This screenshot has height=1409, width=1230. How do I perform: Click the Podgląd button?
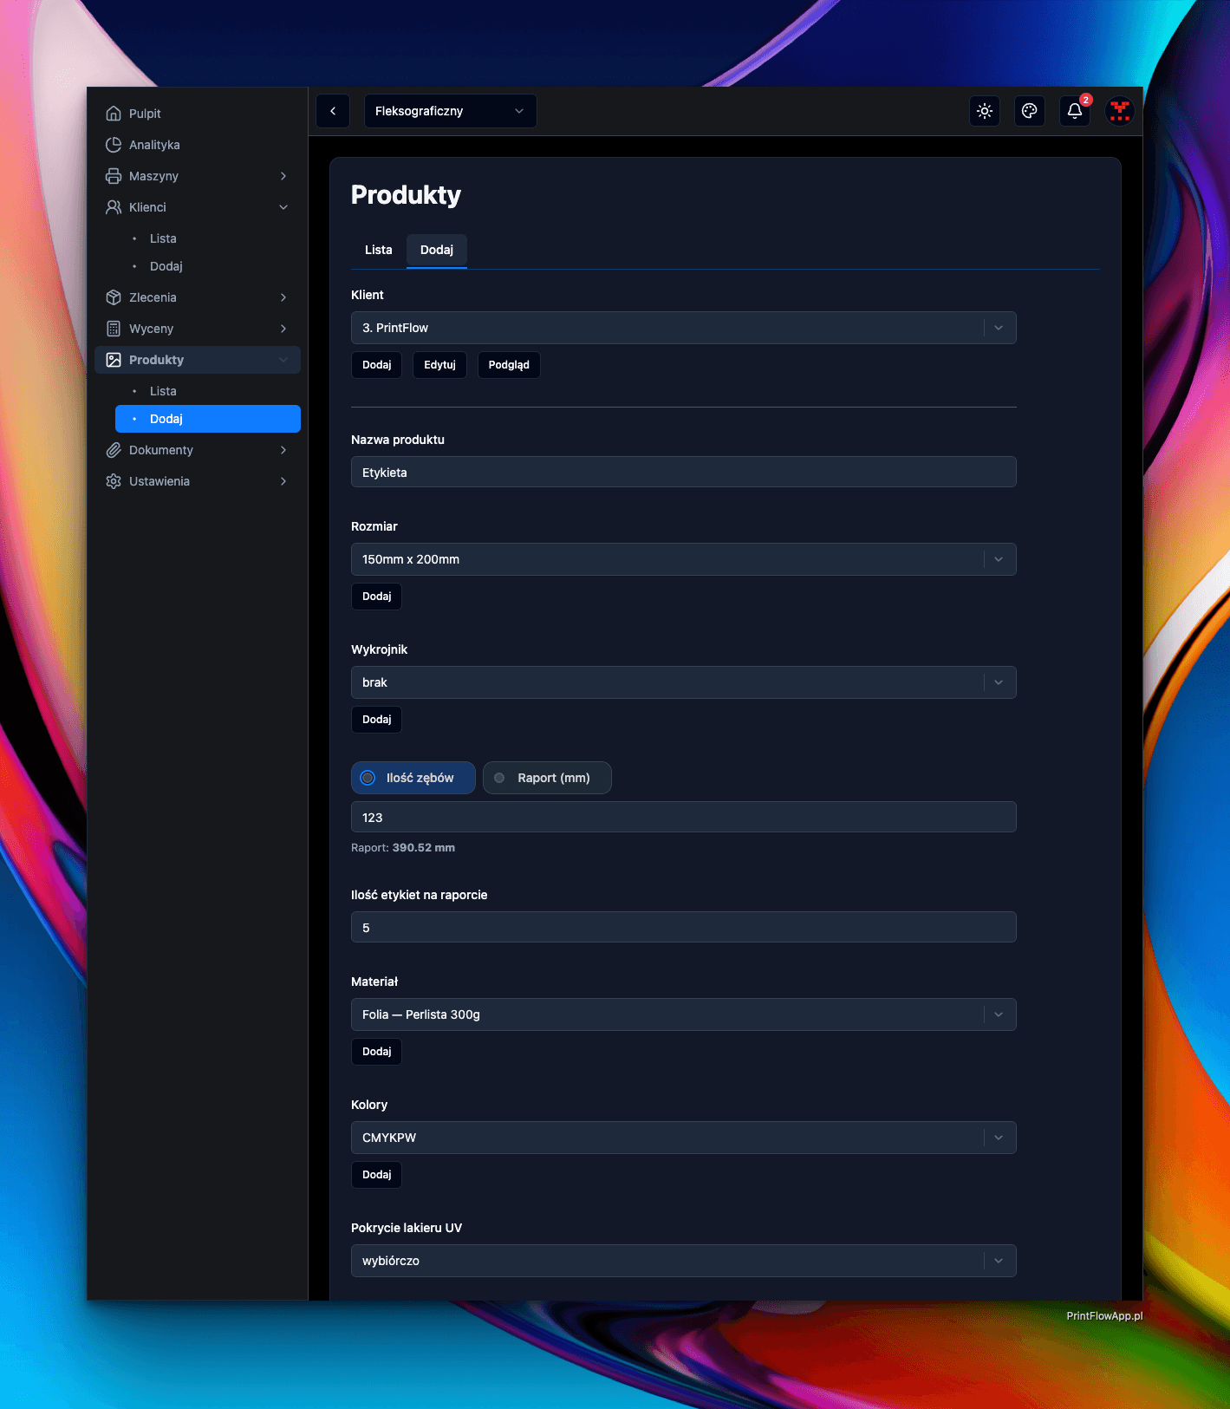[x=509, y=365]
